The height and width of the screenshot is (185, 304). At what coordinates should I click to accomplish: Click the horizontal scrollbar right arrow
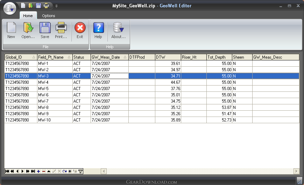pos(296,171)
